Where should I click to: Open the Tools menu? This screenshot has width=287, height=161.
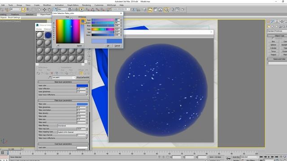coord(11,5)
